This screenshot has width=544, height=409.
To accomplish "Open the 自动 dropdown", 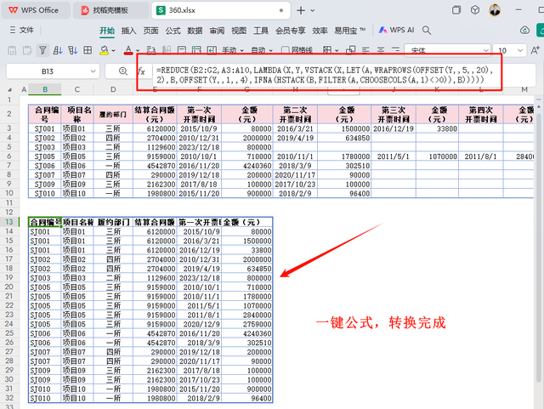I will click(262, 51).
